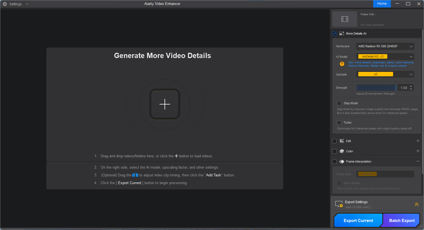Click the Color palette icon
424x230 pixels.
(x=342, y=151)
